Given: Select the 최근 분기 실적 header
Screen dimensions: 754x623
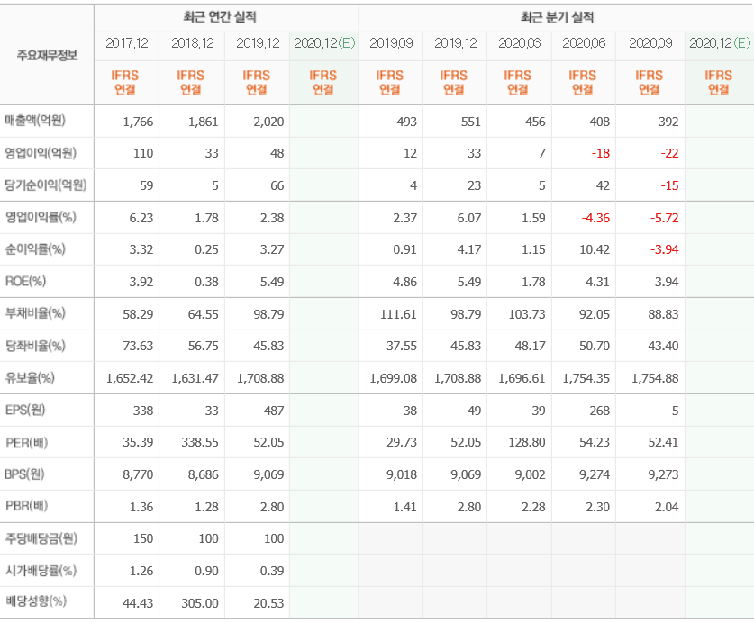Looking at the screenshot, I should tap(558, 17).
